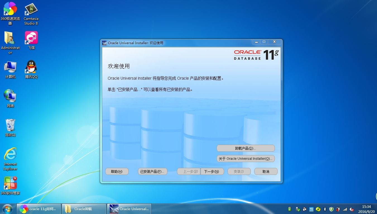The height and width of the screenshot is (214, 377).
Task: Click the green USB device tray icon
Action: click(x=290, y=209)
